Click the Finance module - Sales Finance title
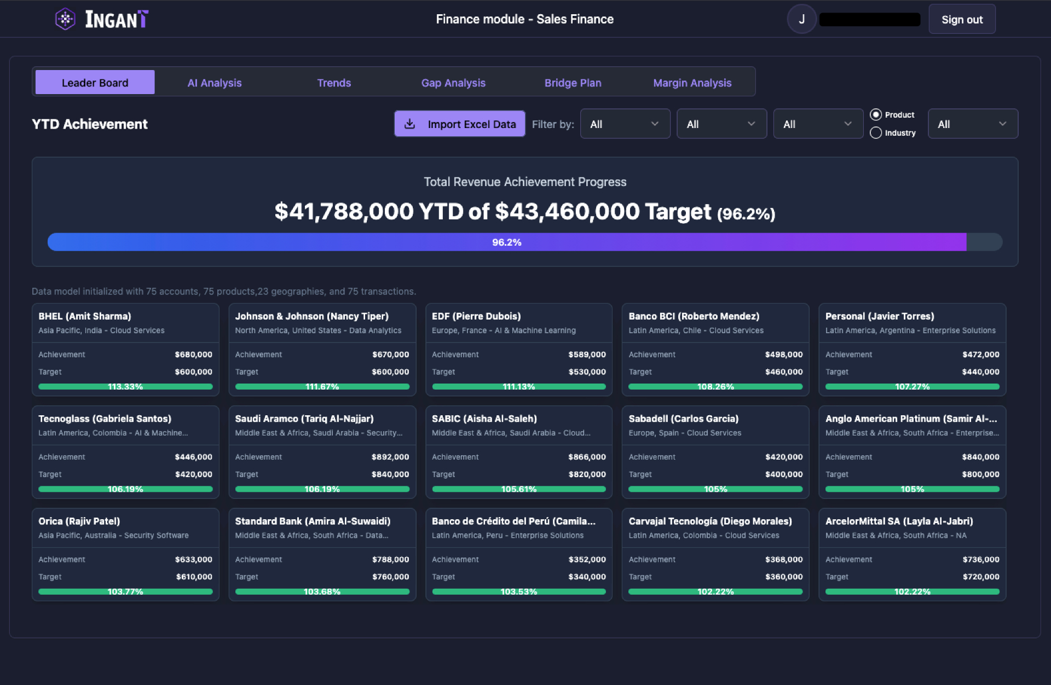 [524, 19]
